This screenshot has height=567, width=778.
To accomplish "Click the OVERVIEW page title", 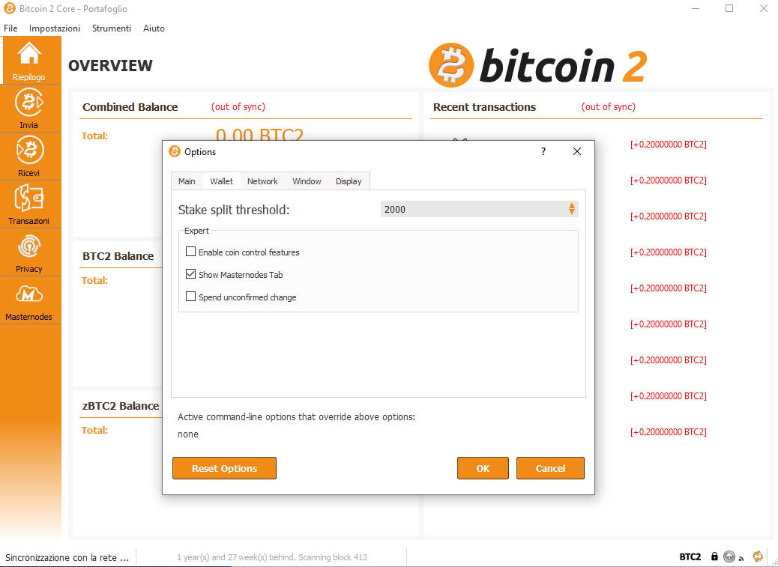I will (x=110, y=65).
